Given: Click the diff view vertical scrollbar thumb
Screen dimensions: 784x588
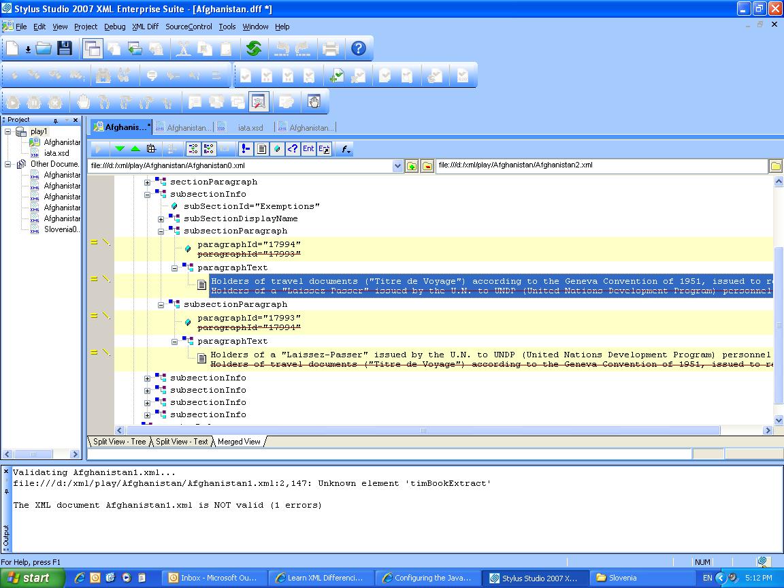Looking at the screenshot, I should coord(779,325).
